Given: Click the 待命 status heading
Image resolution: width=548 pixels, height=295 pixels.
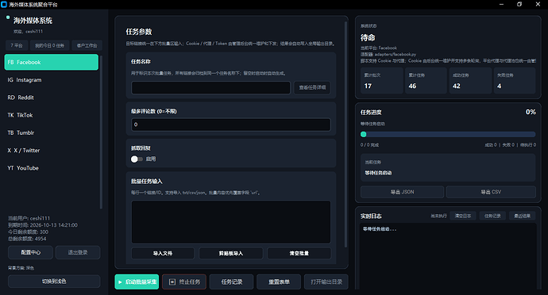Looking at the screenshot, I should [x=368, y=38].
